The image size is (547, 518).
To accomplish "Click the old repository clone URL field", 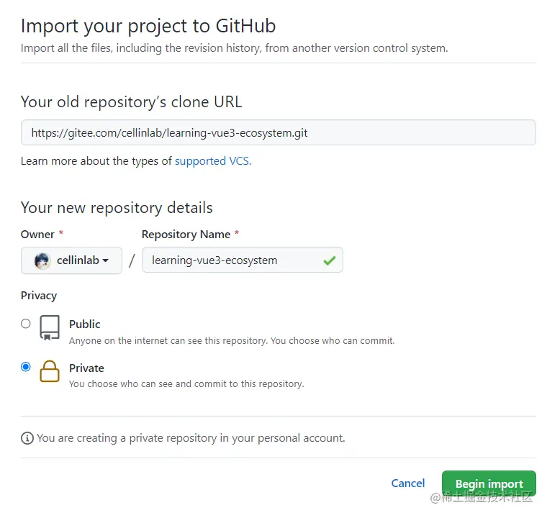I will click(x=278, y=132).
